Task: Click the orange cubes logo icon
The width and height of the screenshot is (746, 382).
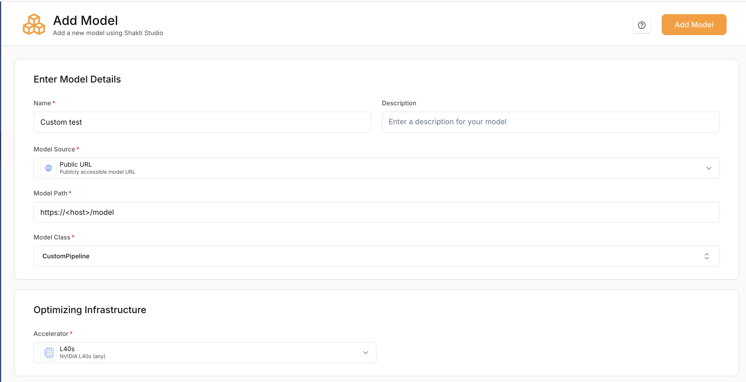Action: [34, 25]
